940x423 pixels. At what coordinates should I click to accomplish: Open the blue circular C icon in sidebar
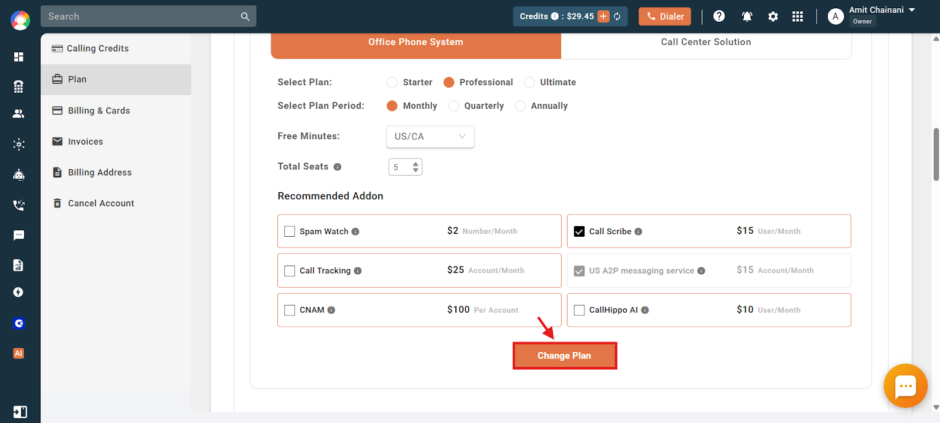(x=19, y=323)
